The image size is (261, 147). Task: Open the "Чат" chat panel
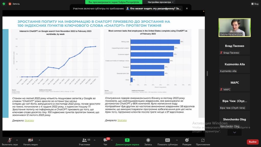pos(105,142)
